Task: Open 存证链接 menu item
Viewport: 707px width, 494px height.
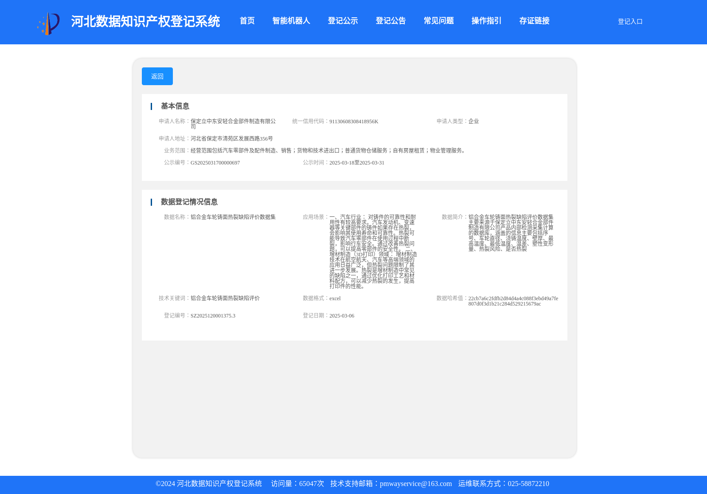Action: coord(535,21)
